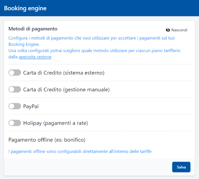This screenshot has width=199, height=179.
Task: Click the crossed-out eye icon beside Nascondi
Action: (x=168, y=30)
